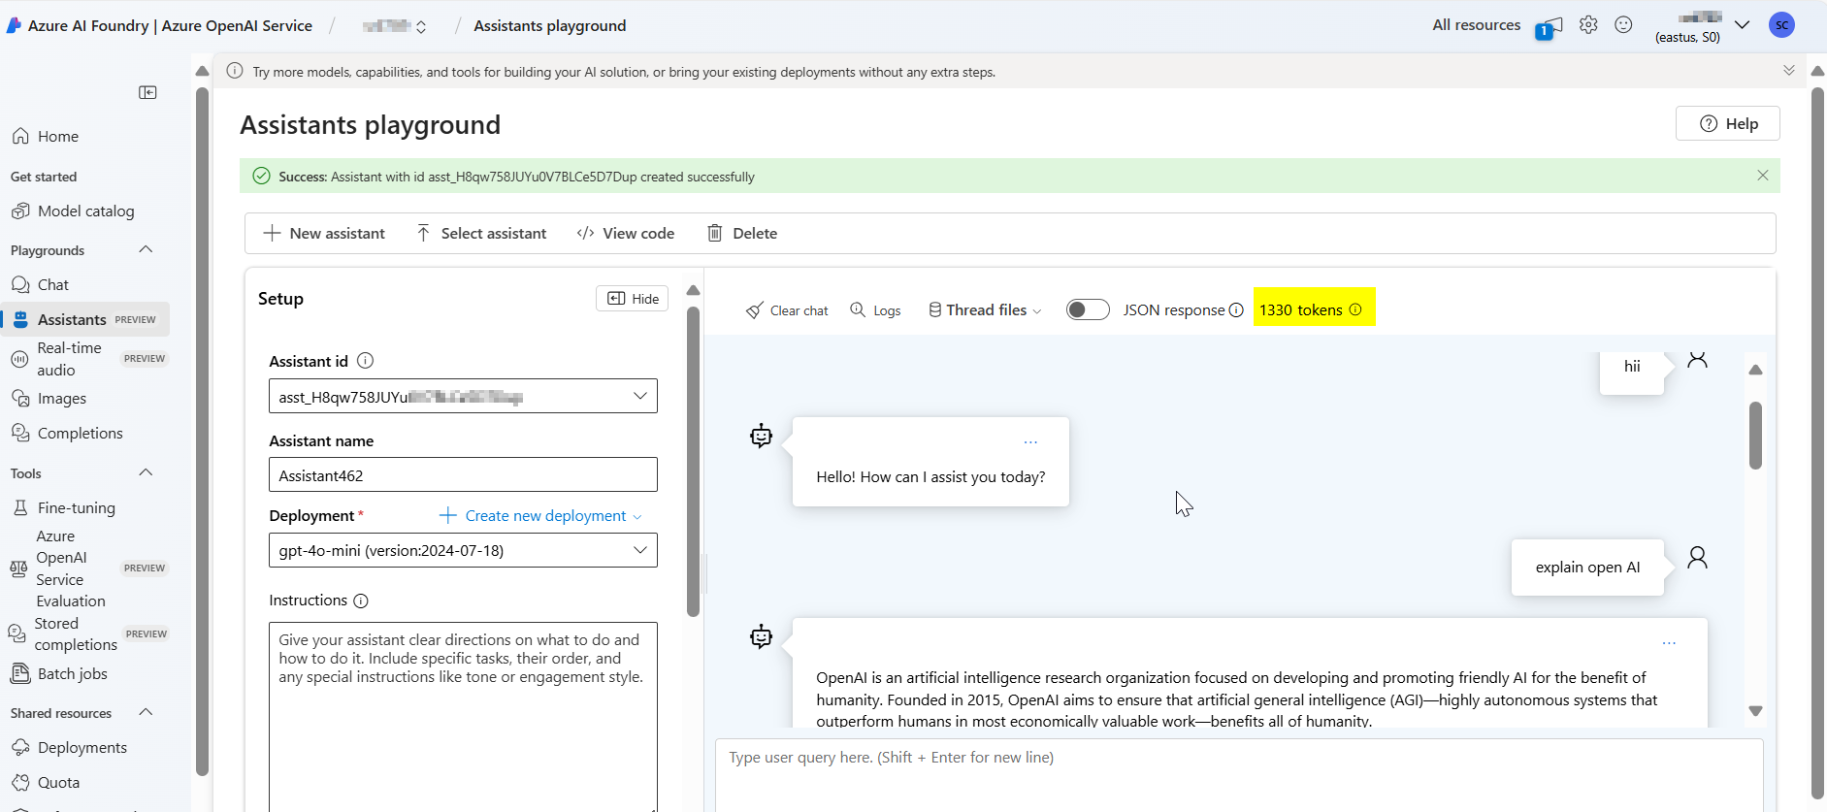Open options menu on Hello message
The width and height of the screenshot is (1827, 812).
click(x=1030, y=442)
